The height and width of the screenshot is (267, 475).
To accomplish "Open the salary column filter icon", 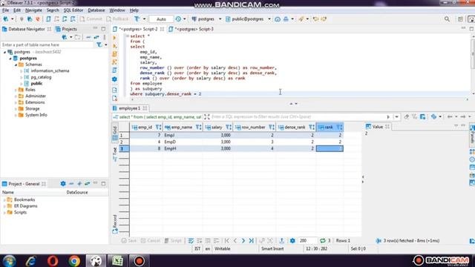I will tap(228, 127).
